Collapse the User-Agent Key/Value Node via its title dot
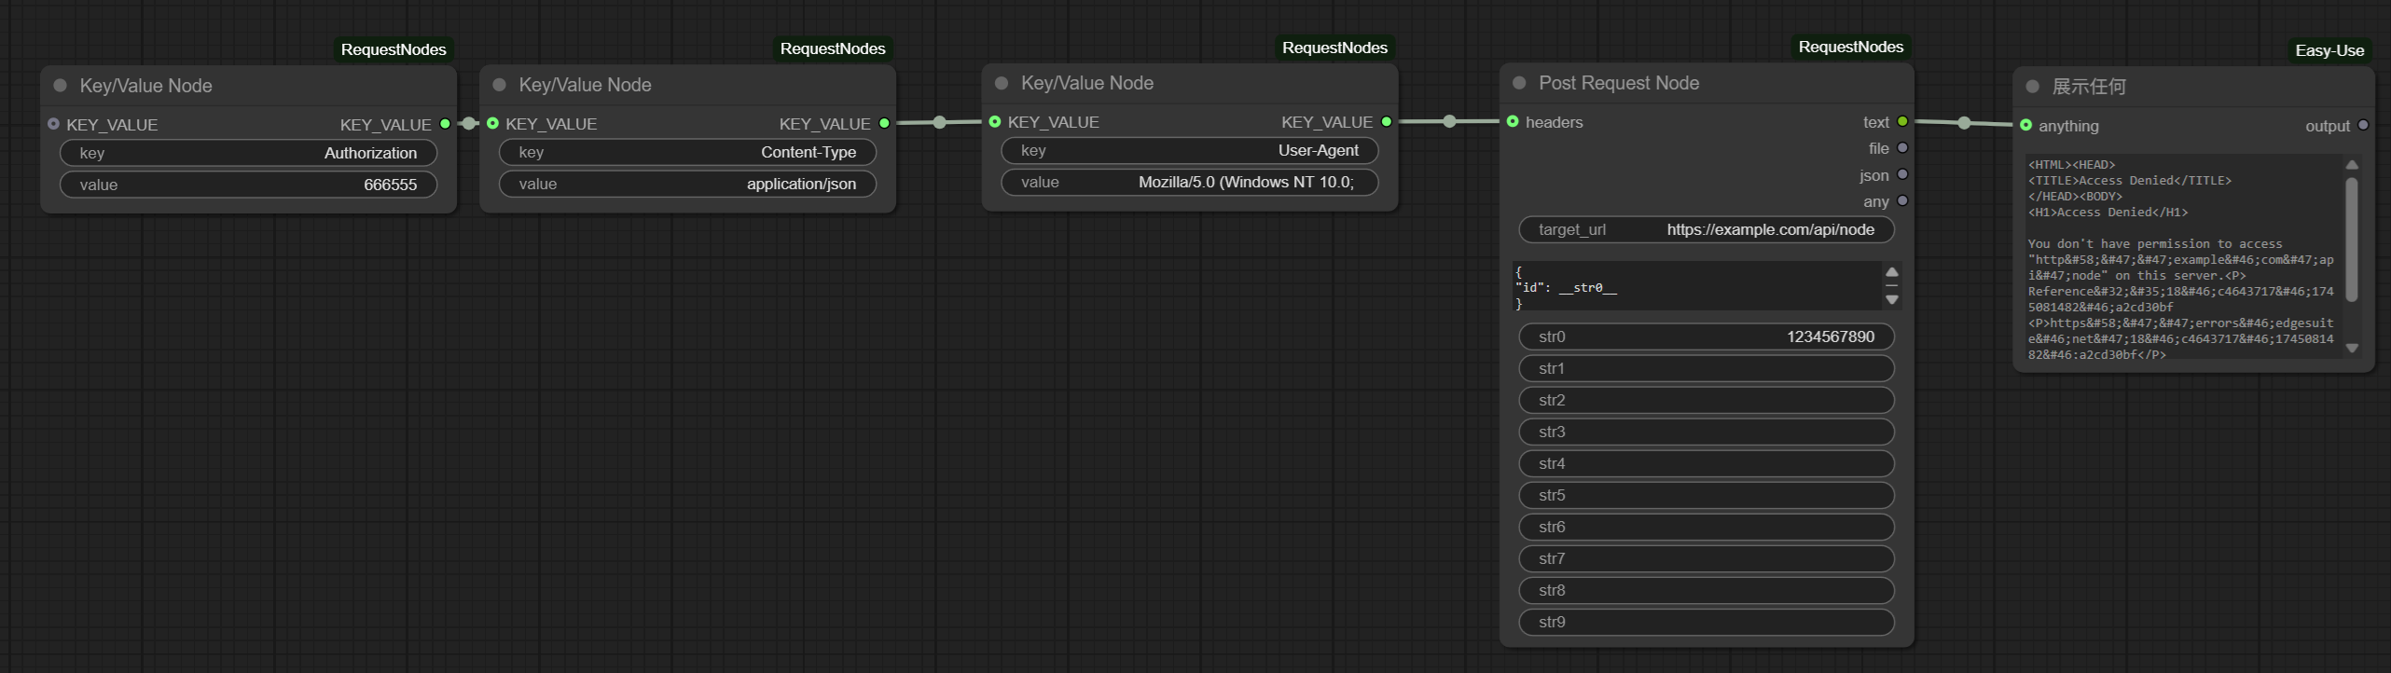The width and height of the screenshot is (2391, 673). pyautogui.click(x=1002, y=83)
